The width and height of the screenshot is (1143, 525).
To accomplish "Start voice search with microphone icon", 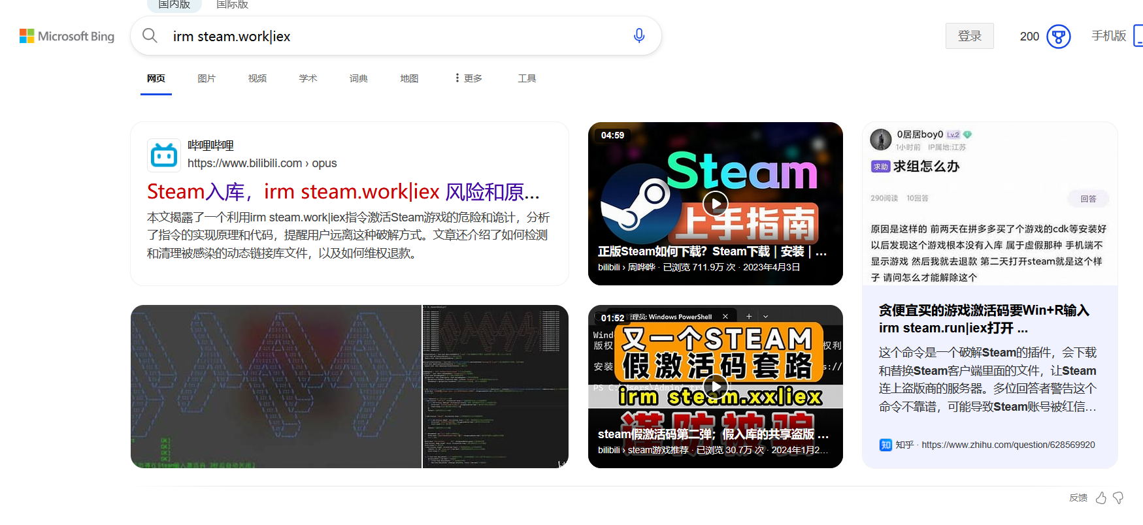I will click(639, 35).
